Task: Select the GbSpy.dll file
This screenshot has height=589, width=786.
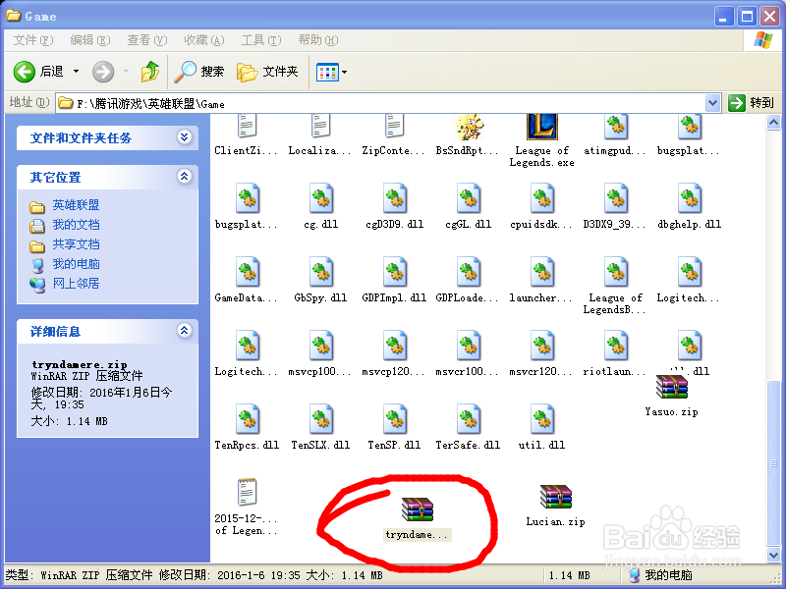Action: 321,280
